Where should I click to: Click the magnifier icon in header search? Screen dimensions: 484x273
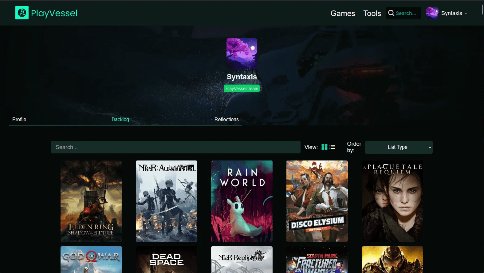(391, 13)
